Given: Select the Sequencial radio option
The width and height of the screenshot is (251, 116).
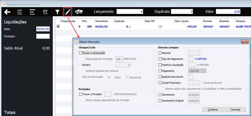Looking at the screenshot, I should (x=127, y=77).
